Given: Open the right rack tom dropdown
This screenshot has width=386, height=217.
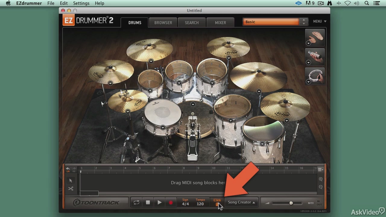Looking at the screenshot, I should 212,83.
